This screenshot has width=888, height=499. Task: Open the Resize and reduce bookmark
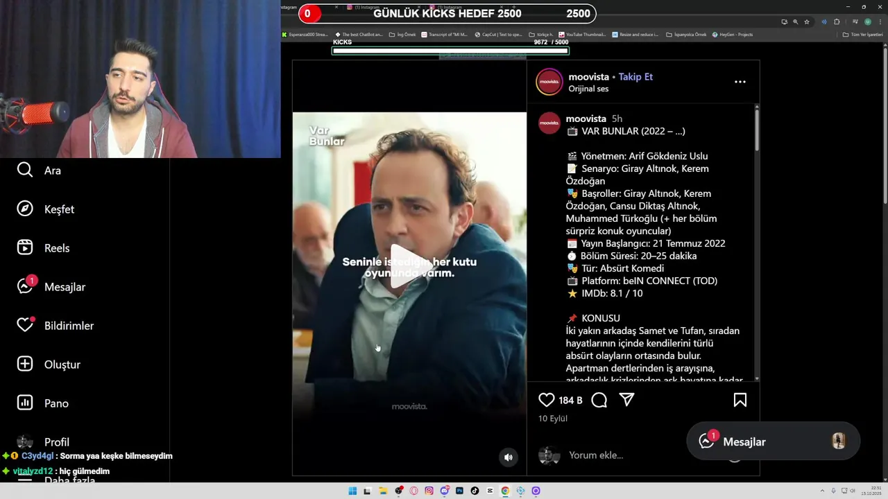pos(635,34)
